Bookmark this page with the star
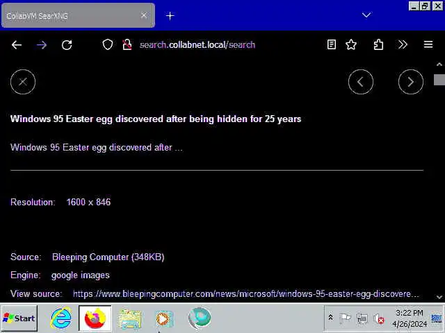The height and width of the screenshot is (333, 445). tap(351, 44)
